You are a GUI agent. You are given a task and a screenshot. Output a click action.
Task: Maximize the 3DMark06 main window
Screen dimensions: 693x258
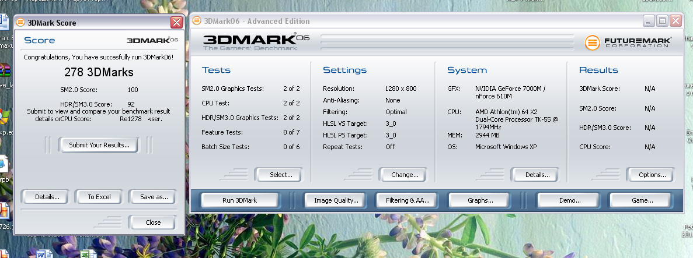pyautogui.click(x=662, y=22)
